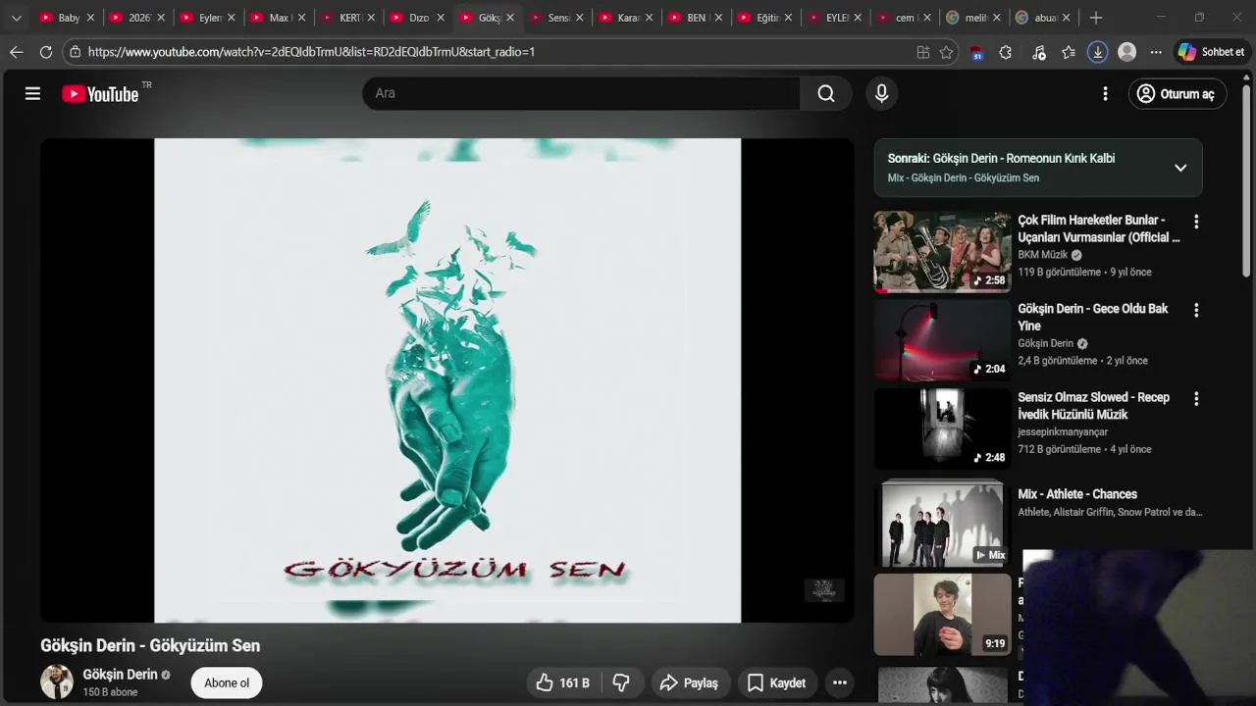1256x706 pixels.
Task: Open the YouTube hamburger guide menu
Action: [x=32, y=93]
